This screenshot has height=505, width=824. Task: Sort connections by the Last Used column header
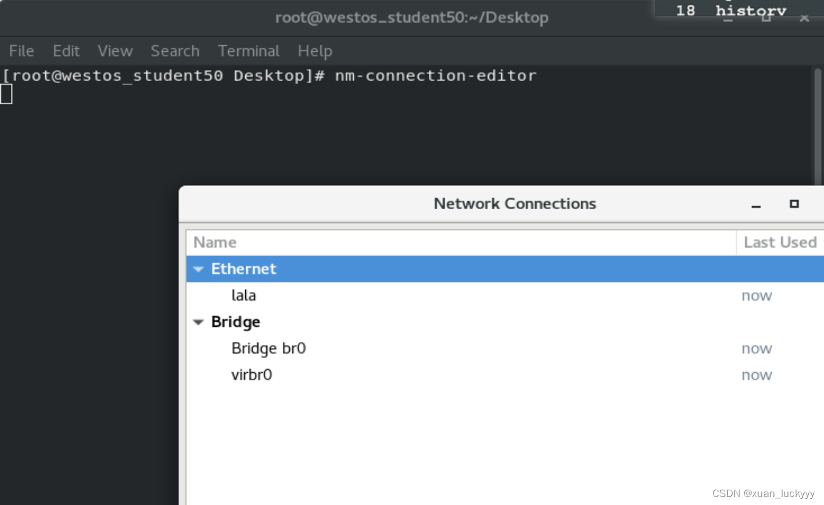coord(779,243)
